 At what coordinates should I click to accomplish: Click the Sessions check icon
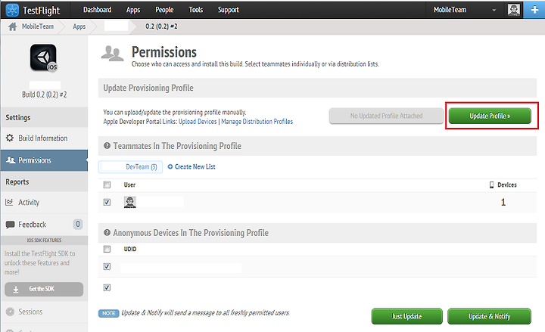tap(10, 312)
